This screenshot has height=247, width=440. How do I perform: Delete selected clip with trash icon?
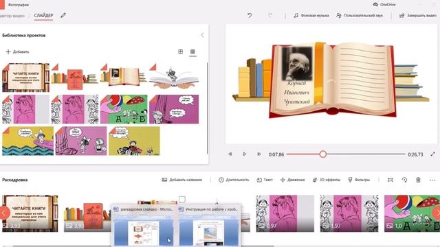click(x=418, y=180)
